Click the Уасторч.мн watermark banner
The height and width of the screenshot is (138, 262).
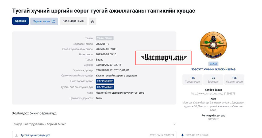coord(163,58)
